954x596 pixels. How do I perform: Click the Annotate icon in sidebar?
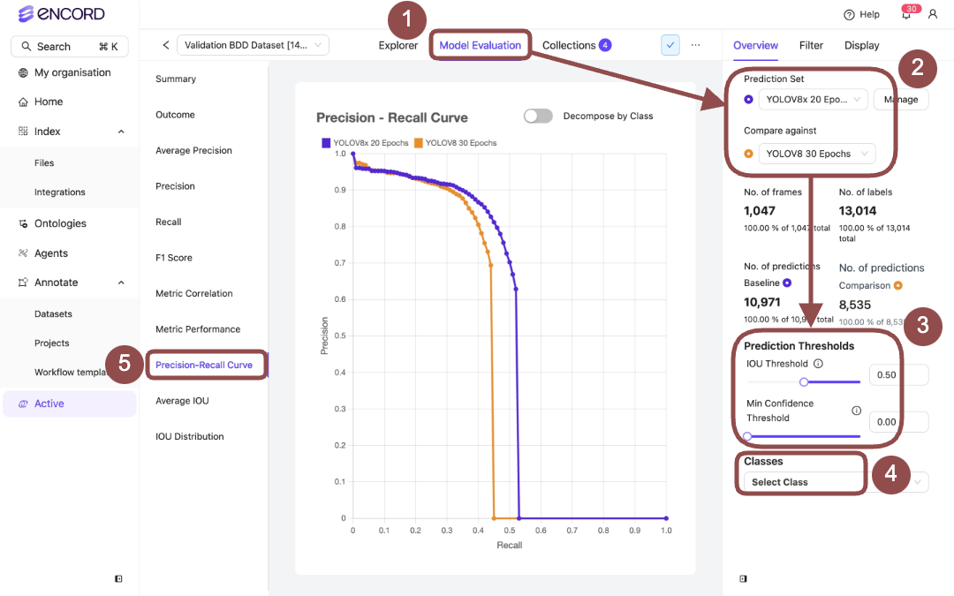pos(23,283)
